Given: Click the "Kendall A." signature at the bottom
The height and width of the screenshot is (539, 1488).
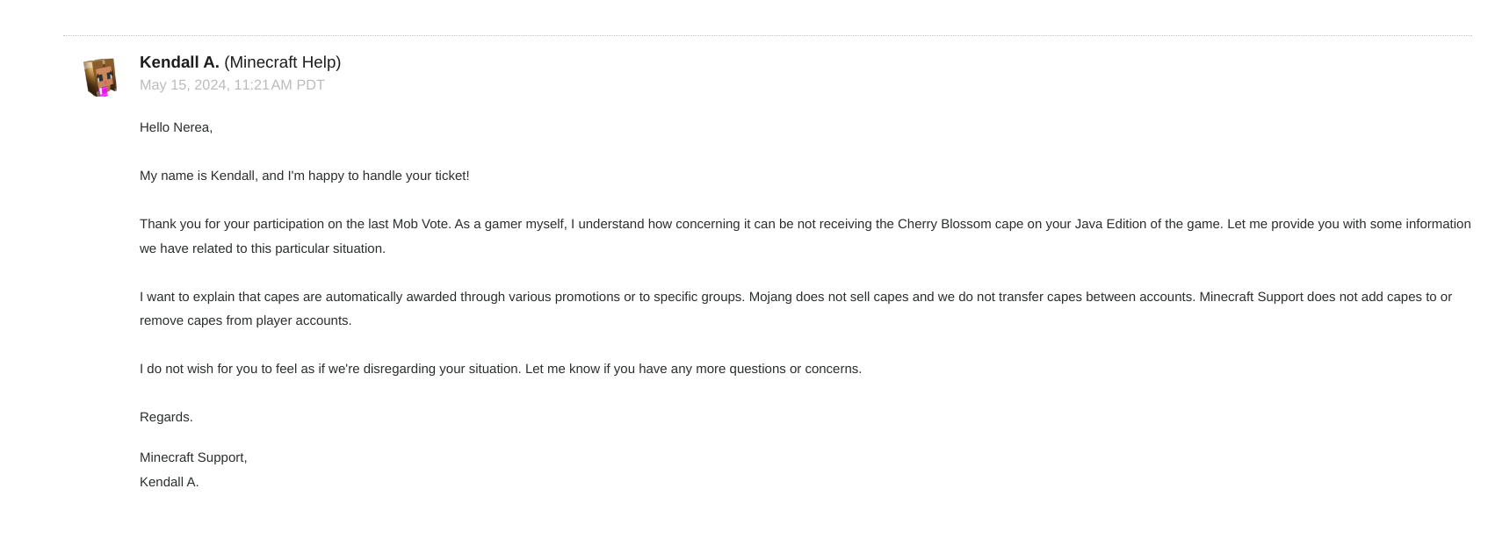Looking at the screenshot, I should tap(169, 482).
